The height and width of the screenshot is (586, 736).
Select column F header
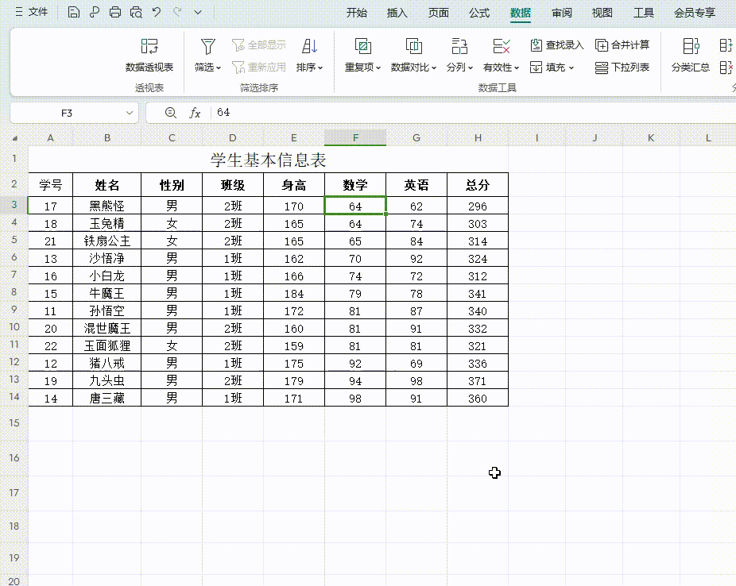click(x=355, y=138)
